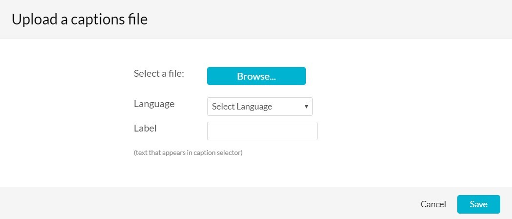Click the gray dialog footer area
Screen dimensions: 512x219
pos(209,203)
